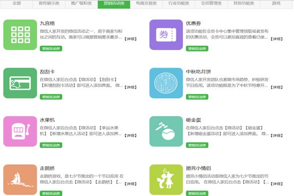The height and width of the screenshot is (196, 294).
Task: Click the 摁死小情侣 description paragraph
Action: coord(227,179)
